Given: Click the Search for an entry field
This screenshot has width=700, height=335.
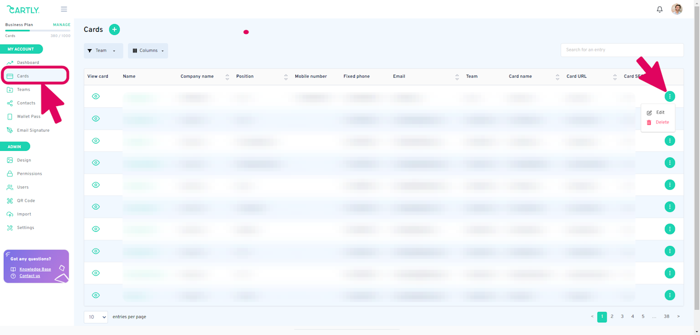Looking at the screenshot, I should (x=622, y=50).
